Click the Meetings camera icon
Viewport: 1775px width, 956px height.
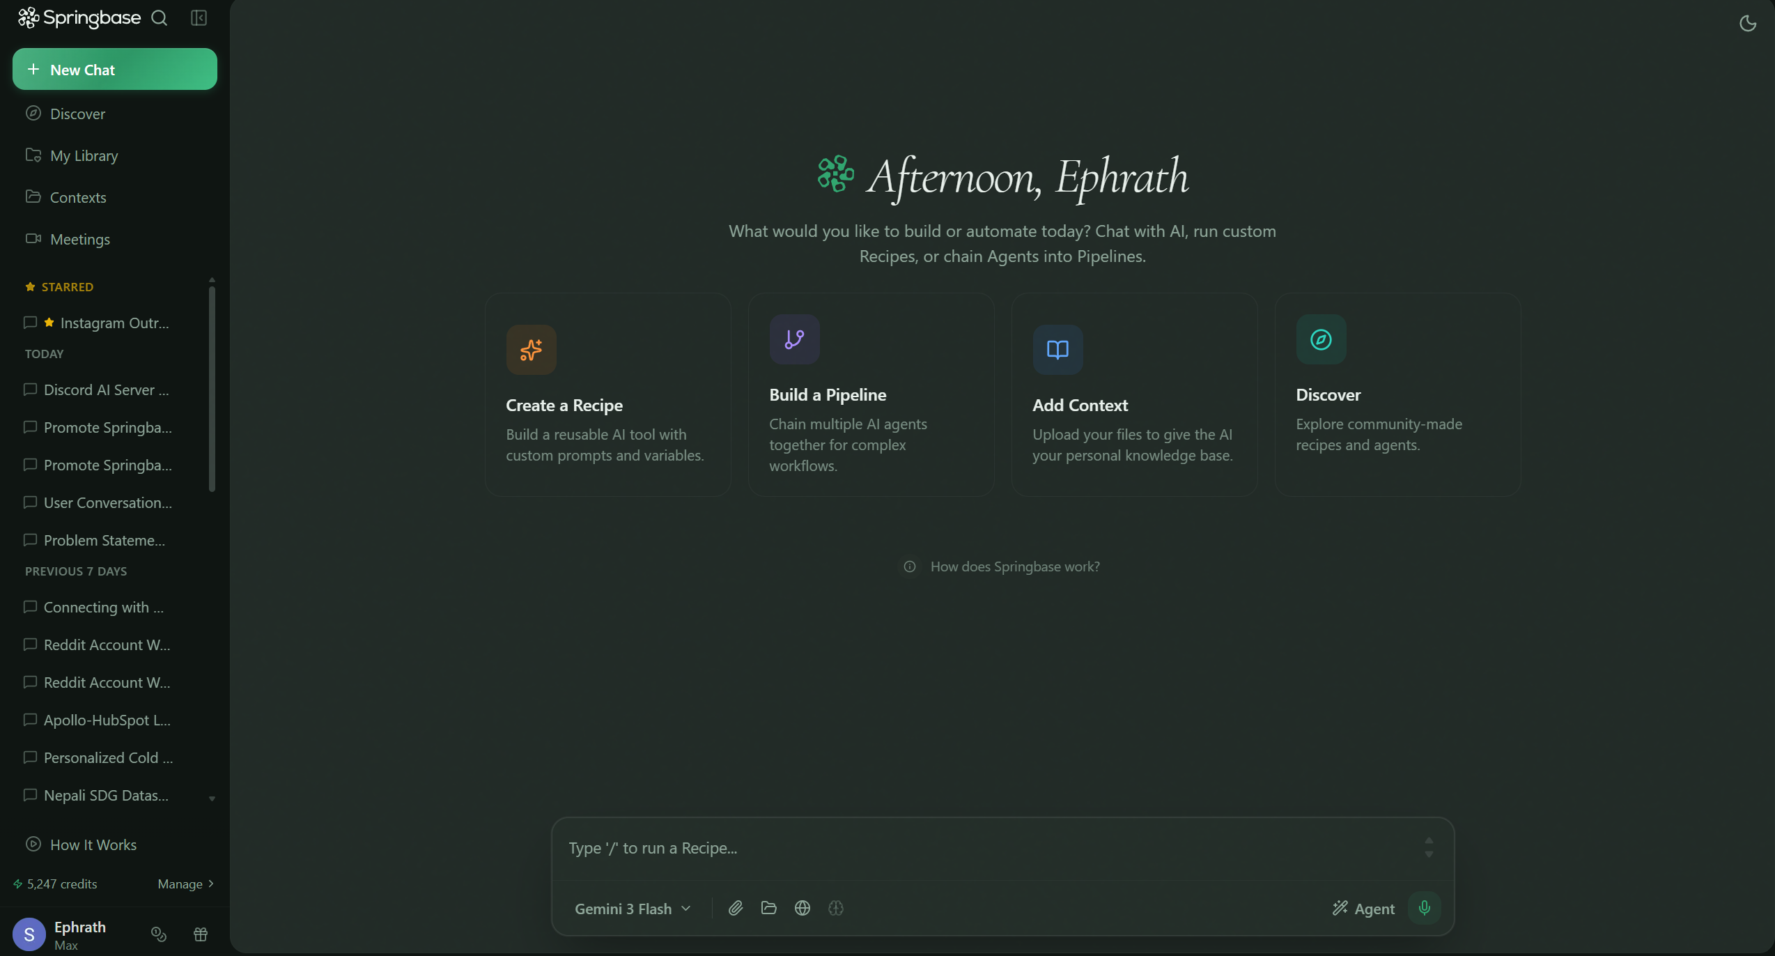click(33, 238)
